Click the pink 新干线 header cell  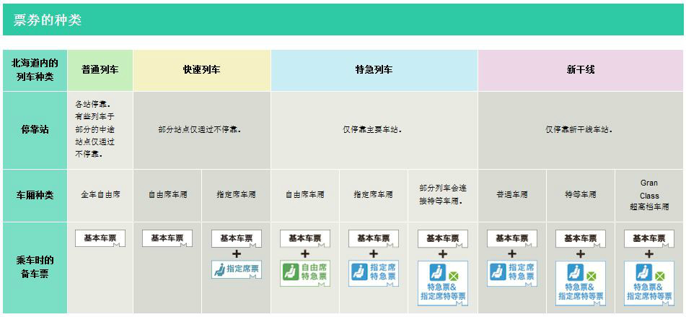coord(580,70)
